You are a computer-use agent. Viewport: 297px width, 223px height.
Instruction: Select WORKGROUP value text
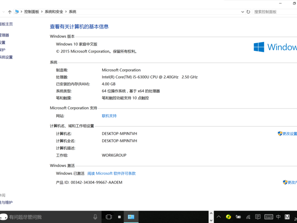(x=114, y=155)
